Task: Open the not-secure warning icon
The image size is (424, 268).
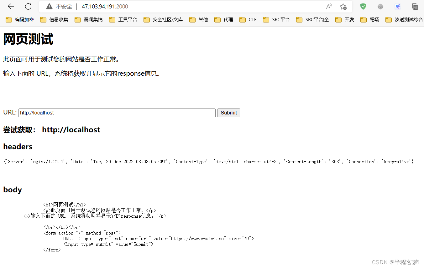Action: click(x=49, y=6)
